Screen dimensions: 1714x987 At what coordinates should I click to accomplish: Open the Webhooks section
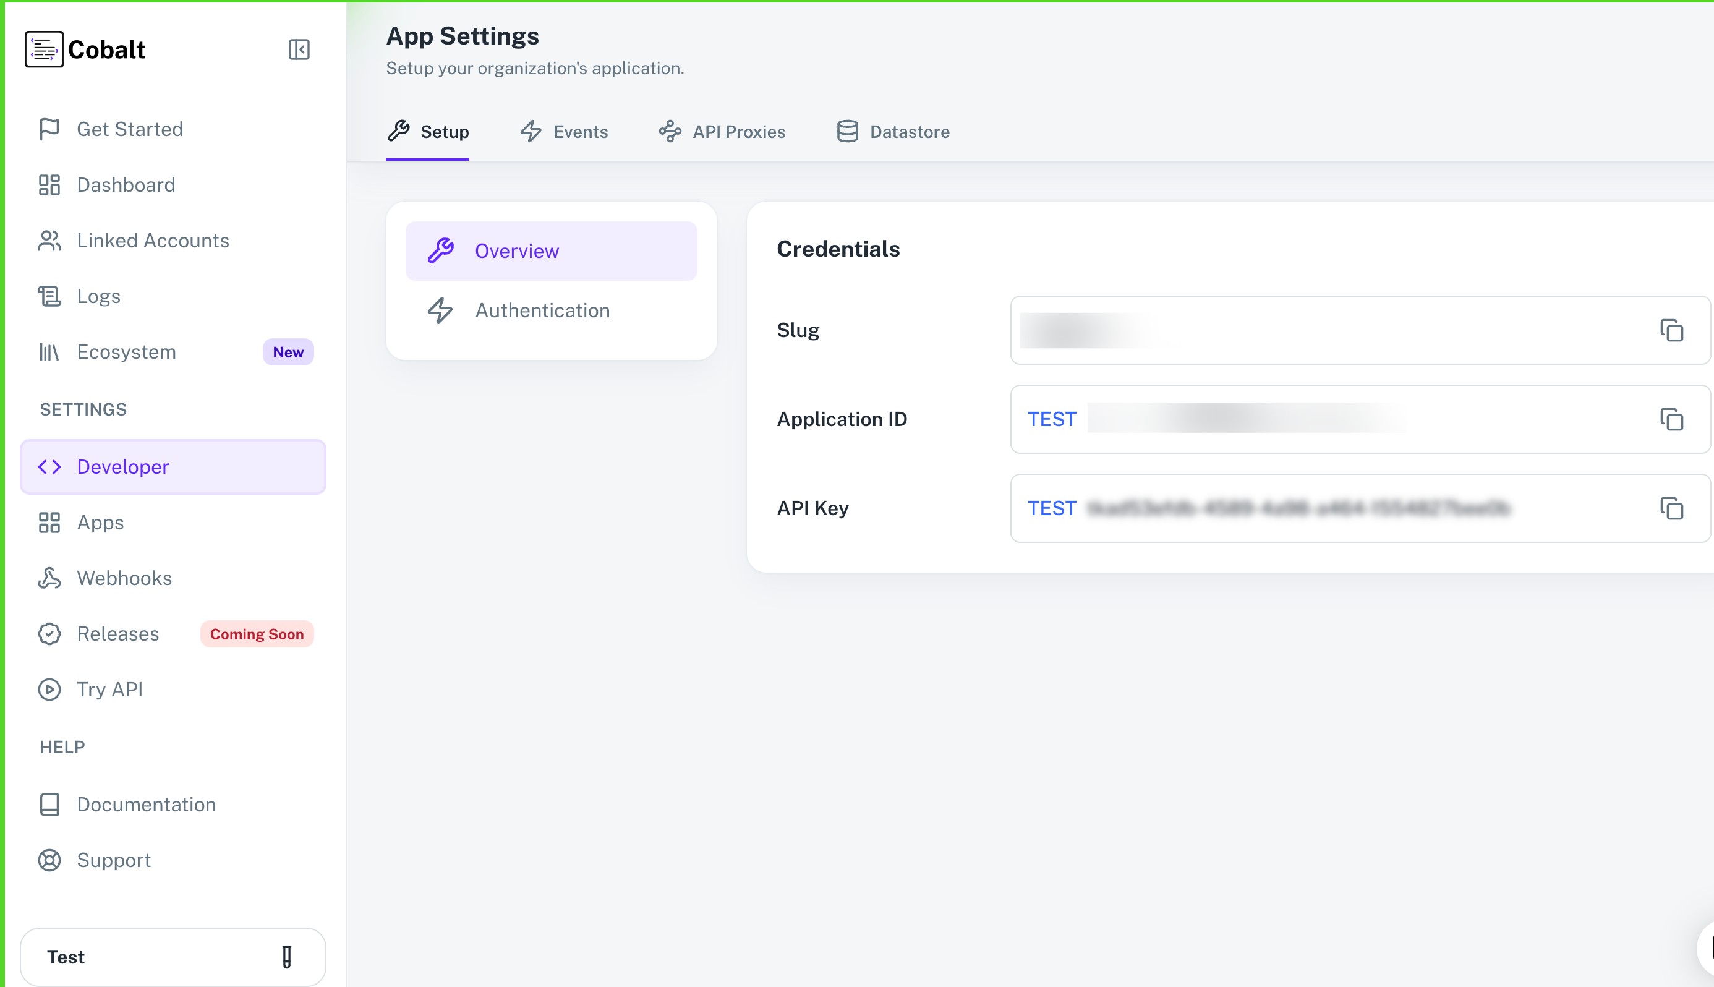(x=124, y=578)
